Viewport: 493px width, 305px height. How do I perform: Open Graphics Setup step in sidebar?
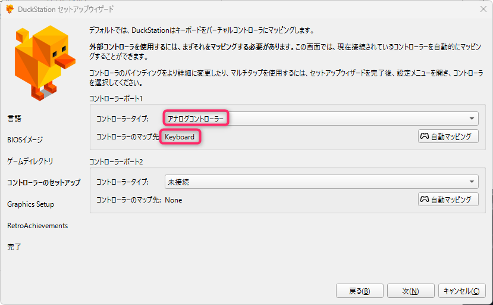pyautogui.click(x=30, y=204)
